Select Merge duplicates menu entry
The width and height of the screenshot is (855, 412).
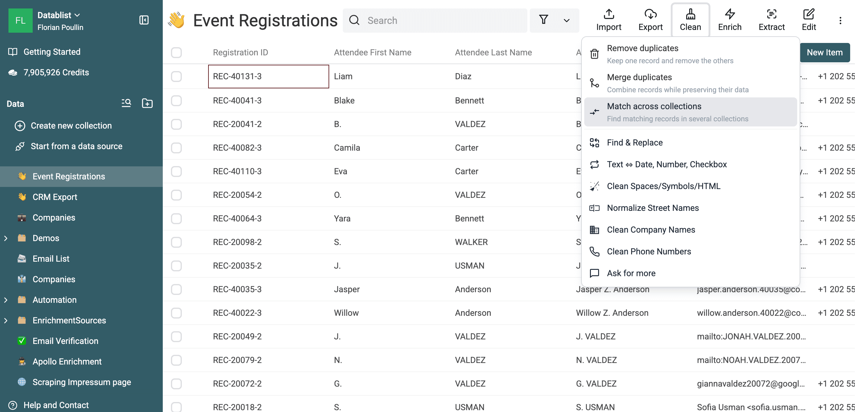pyautogui.click(x=690, y=83)
